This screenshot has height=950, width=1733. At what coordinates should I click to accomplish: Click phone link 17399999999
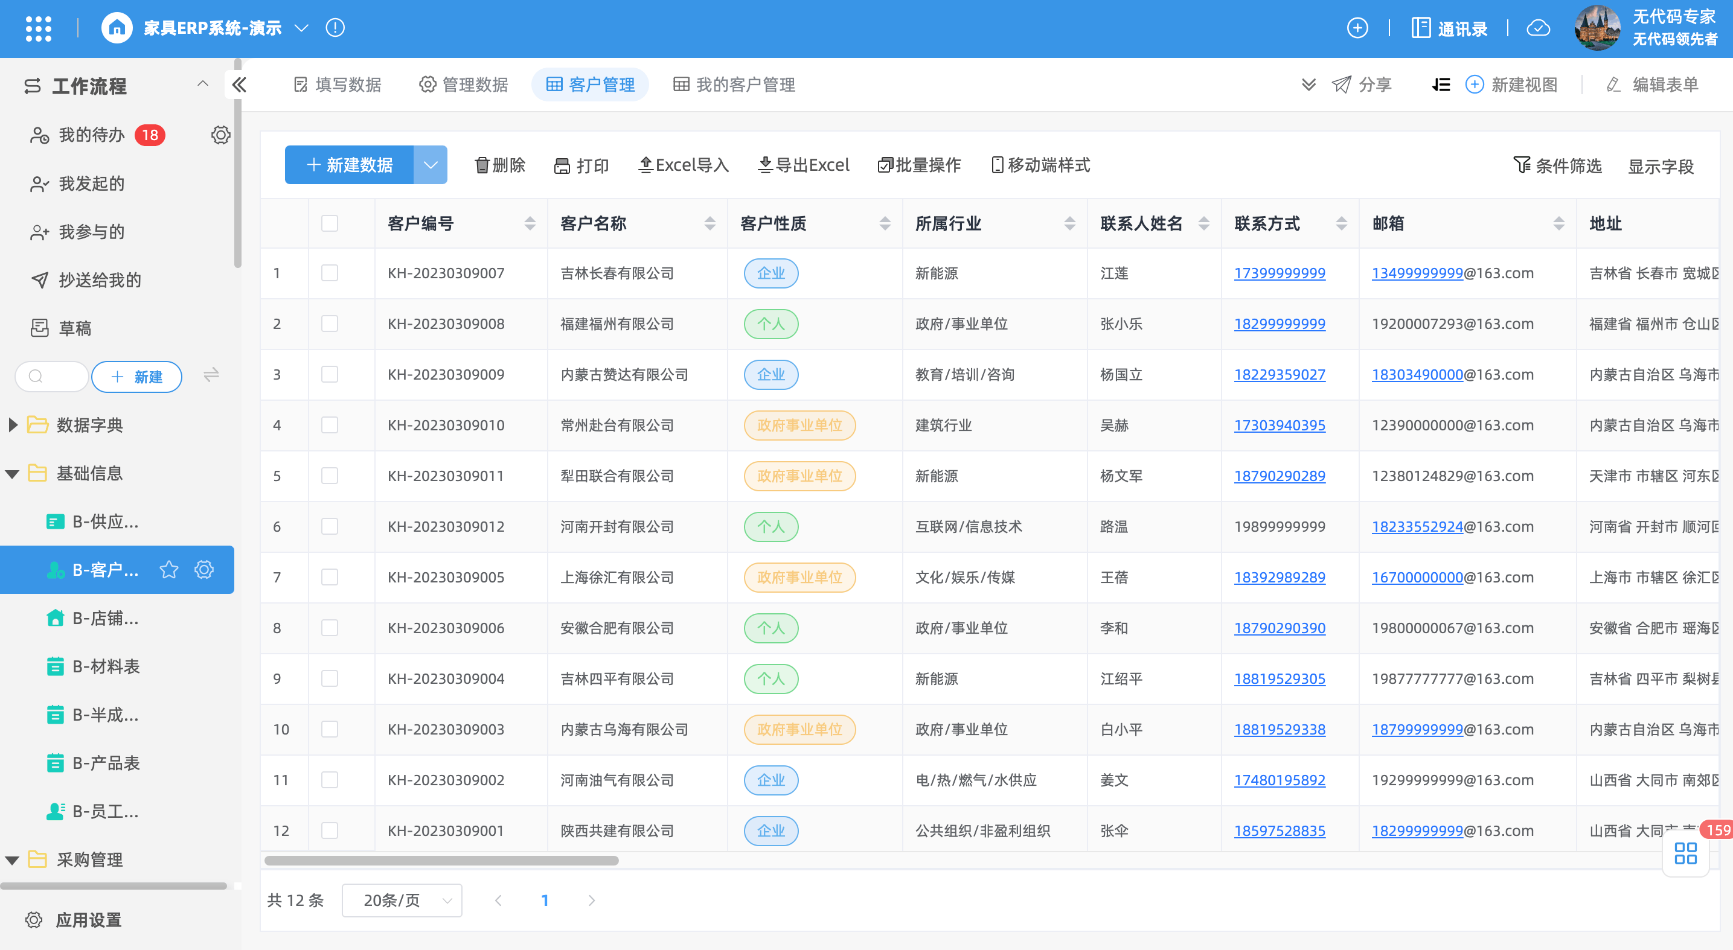tap(1279, 273)
